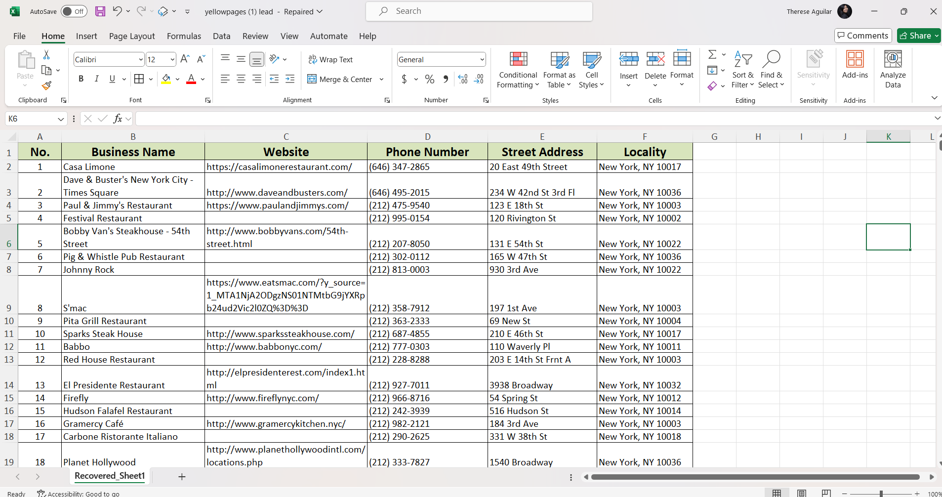Expand the Name Box dropdown showing K6

tap(61, 119)
